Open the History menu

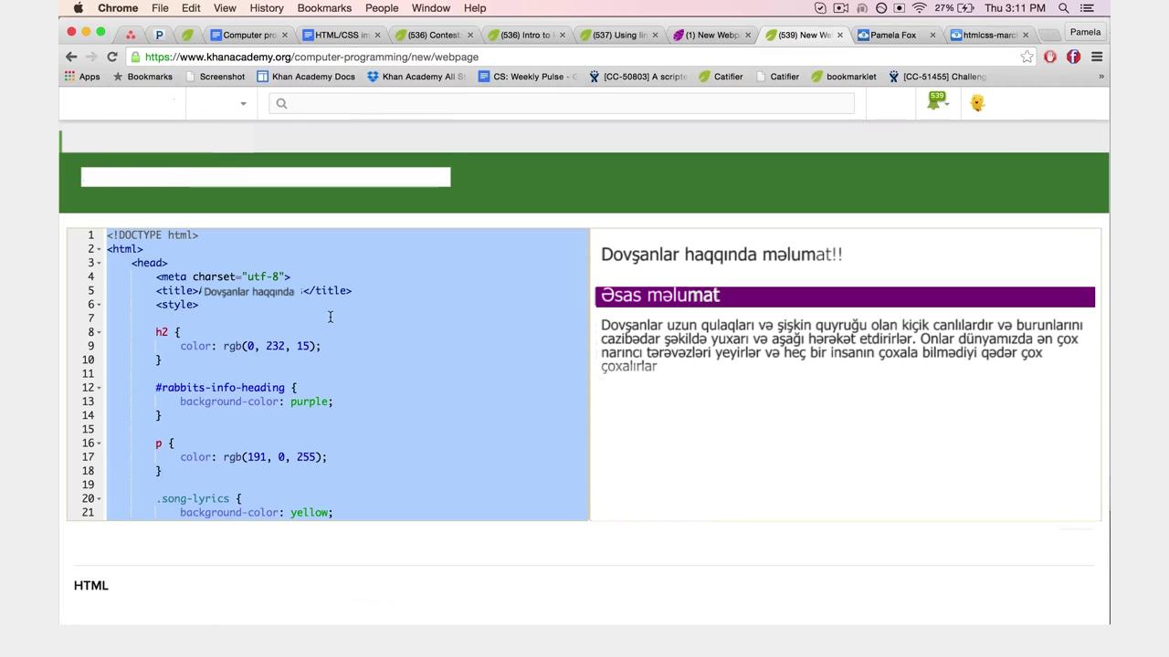pos(267,8)
